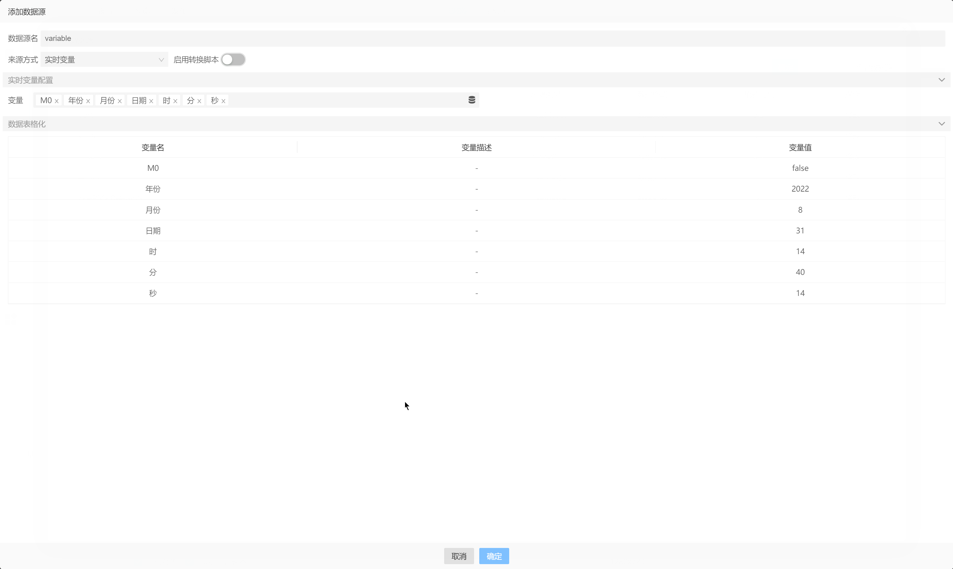Click the value 40
953x569 pixels.
pyautogui.click(x=800, y=272)
